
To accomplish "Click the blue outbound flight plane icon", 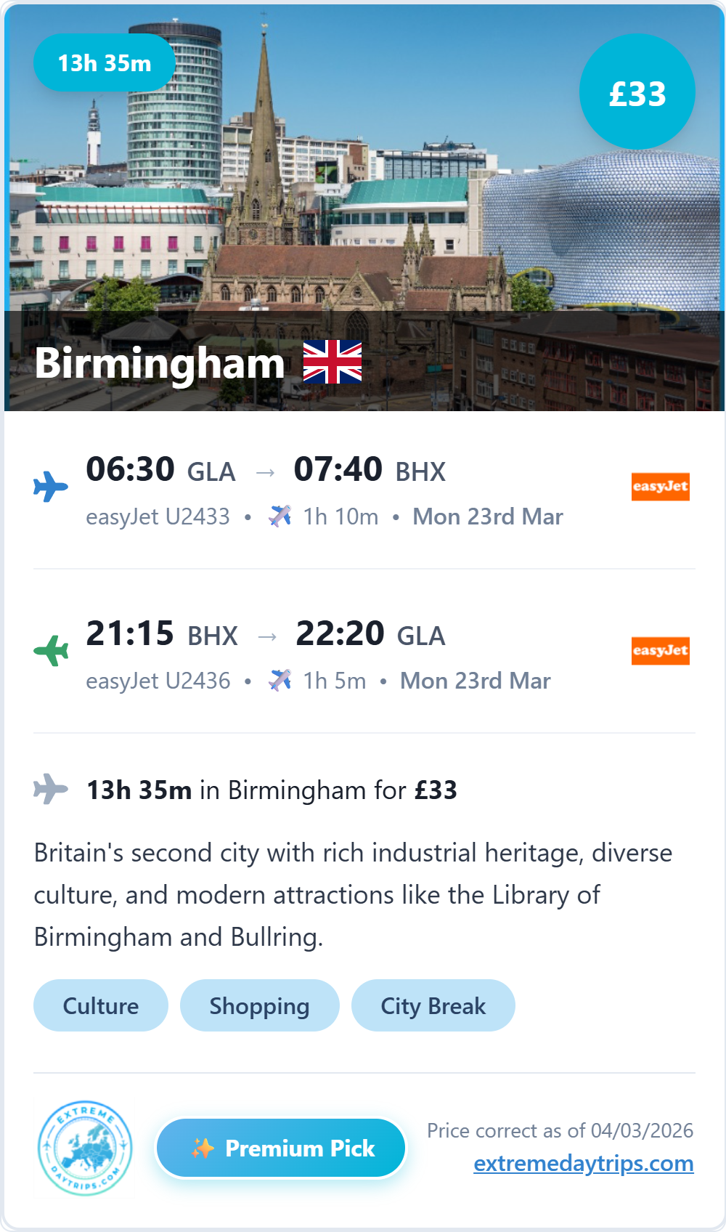I will [51, 487].
